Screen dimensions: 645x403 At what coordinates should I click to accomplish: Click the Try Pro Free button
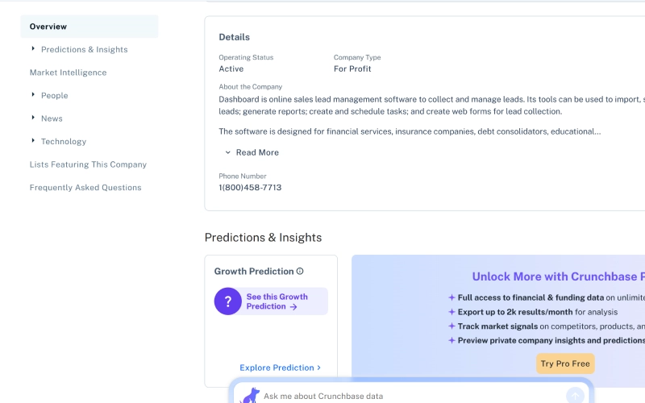click(x=565, y=364)
